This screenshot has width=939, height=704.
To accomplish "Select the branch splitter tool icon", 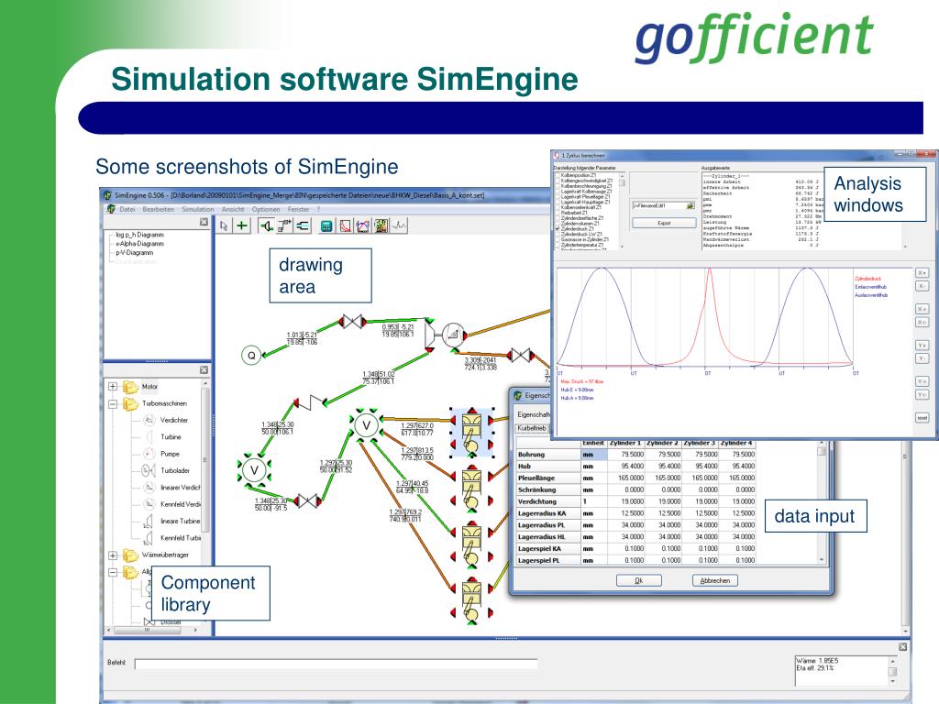I will (x=303, y=225).
